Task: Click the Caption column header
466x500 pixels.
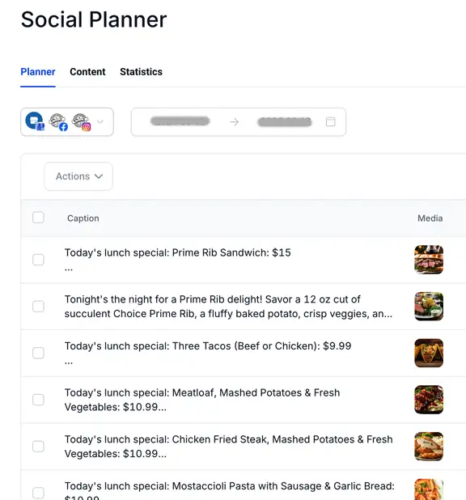Action: (83, 218)
